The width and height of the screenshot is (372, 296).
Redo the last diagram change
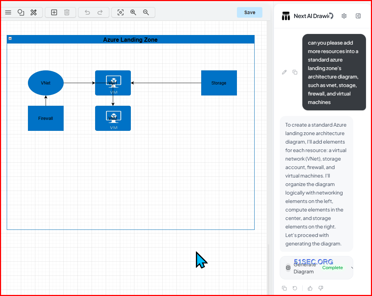pyautogui.click(x=100, y=12)
